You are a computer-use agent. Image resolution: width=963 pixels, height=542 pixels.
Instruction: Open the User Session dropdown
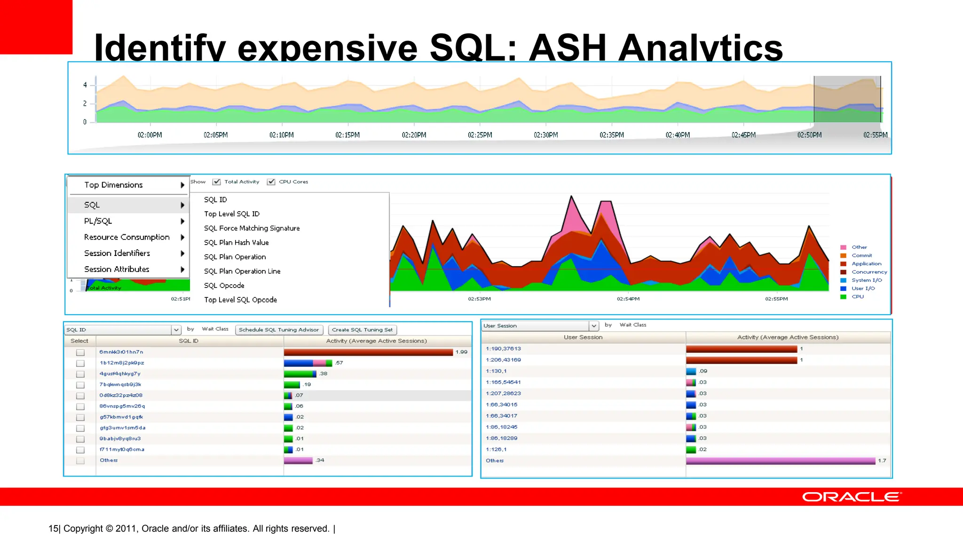pyautogui.click(x=593, y=326)
